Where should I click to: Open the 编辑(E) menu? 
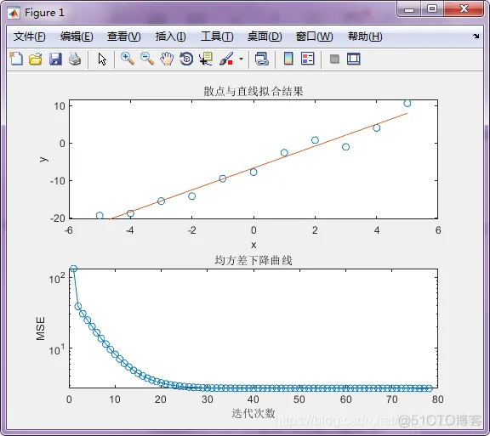[x=77, y=37]
